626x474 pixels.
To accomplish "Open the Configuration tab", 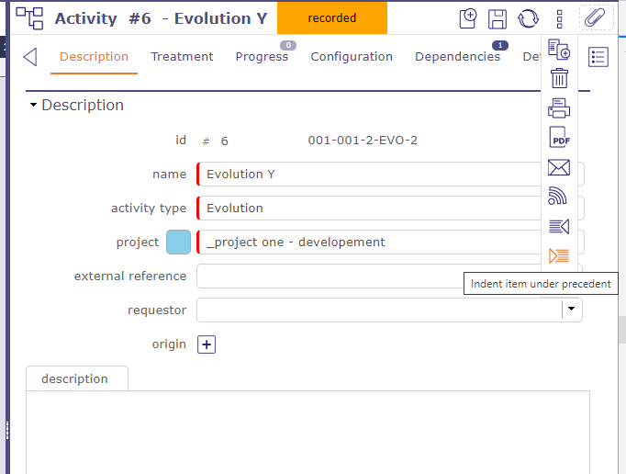I will [x=352, y=57].
